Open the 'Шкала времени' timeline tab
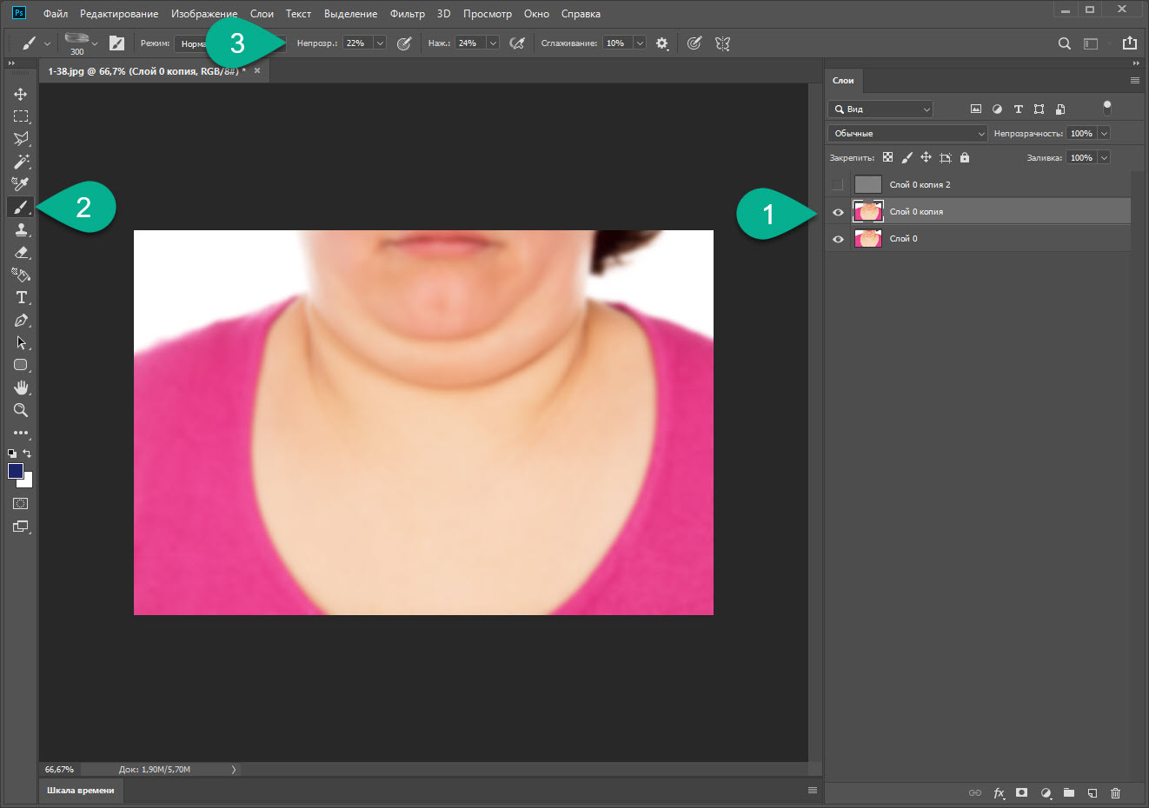 coord(81,791)
